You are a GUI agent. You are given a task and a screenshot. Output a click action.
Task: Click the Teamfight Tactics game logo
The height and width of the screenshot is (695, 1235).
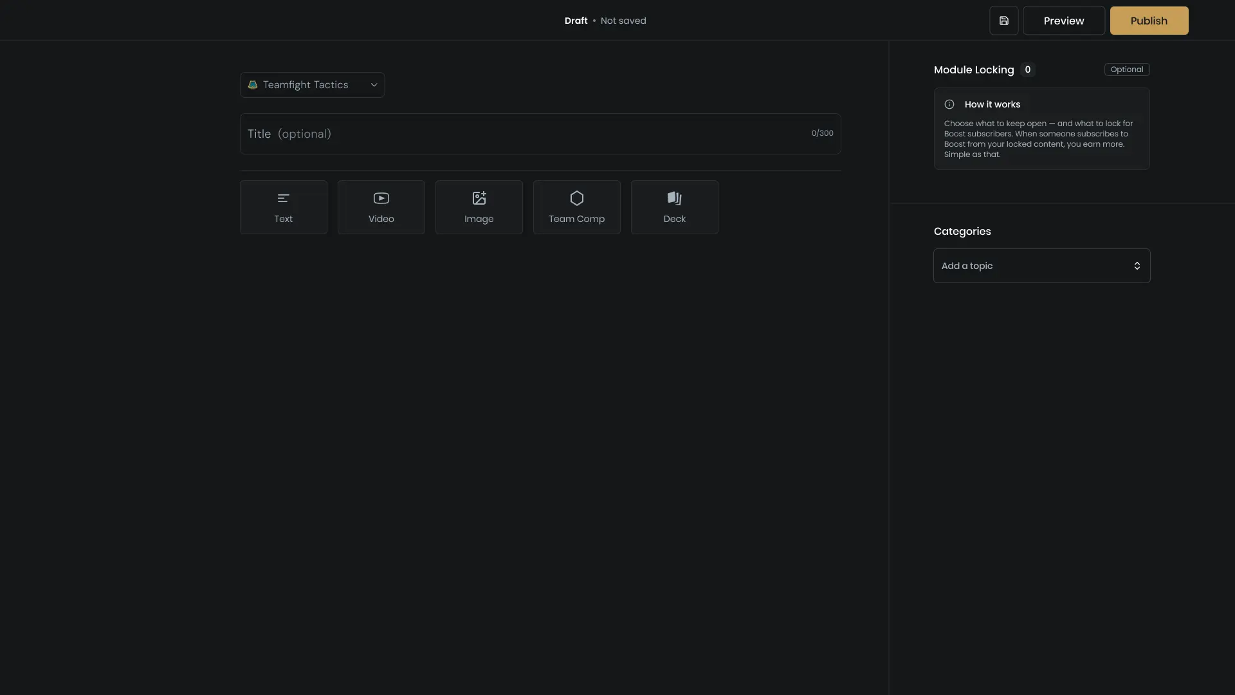[252, 84]
